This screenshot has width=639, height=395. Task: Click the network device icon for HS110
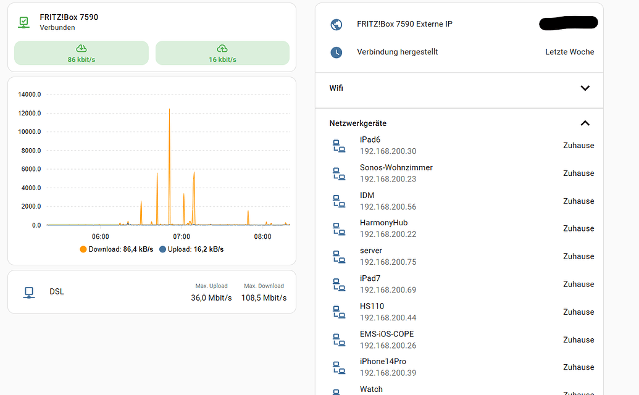[x=339, y=312]
